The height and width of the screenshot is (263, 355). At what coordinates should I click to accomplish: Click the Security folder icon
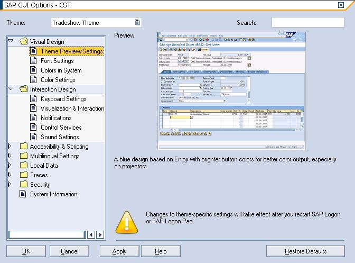pyautogui.click(x=24, y=184)
